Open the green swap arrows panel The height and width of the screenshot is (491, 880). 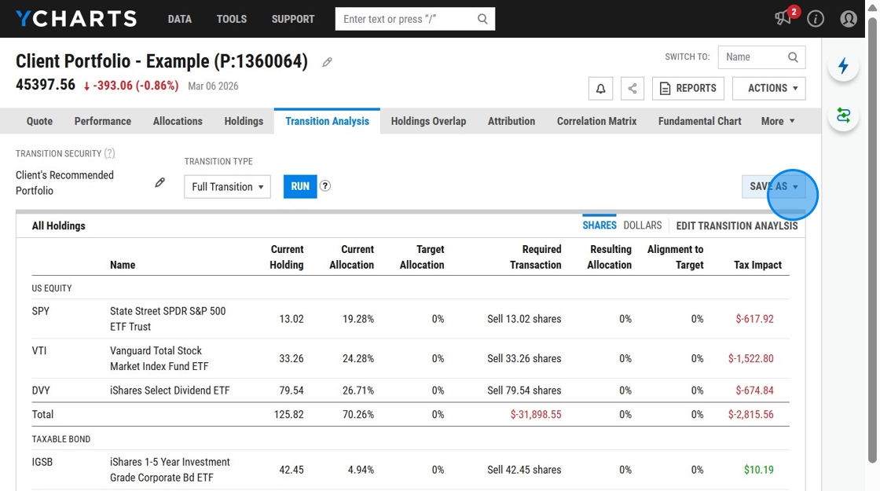coord(844,115)
